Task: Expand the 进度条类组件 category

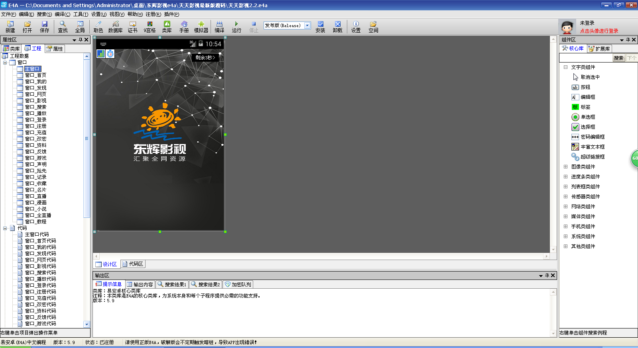Action: [565, 177]
